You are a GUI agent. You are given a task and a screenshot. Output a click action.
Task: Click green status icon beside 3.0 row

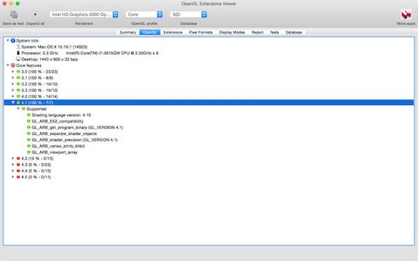[18, 72]
